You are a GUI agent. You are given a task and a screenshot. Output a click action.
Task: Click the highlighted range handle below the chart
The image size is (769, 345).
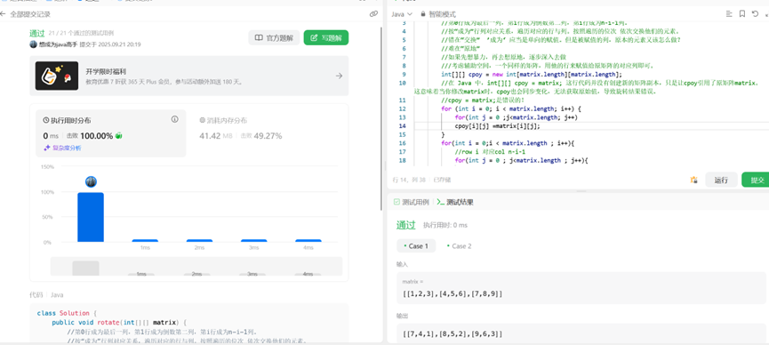[86, 268]
